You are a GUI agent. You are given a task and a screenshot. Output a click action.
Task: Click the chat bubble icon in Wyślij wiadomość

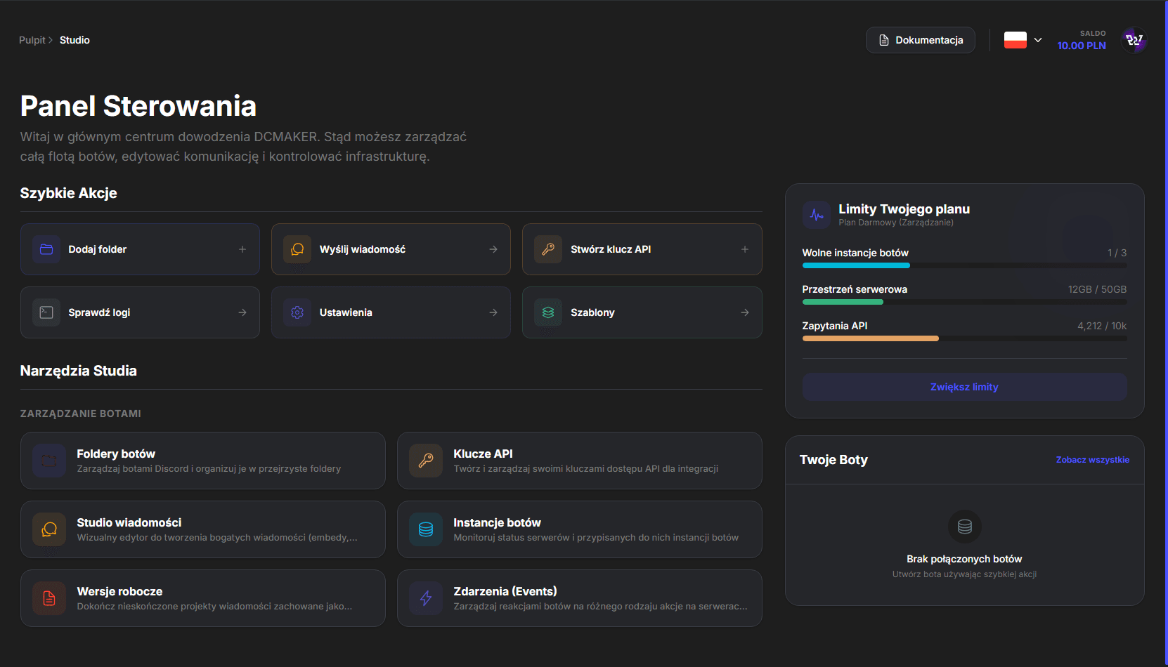(x=297, y=249)
